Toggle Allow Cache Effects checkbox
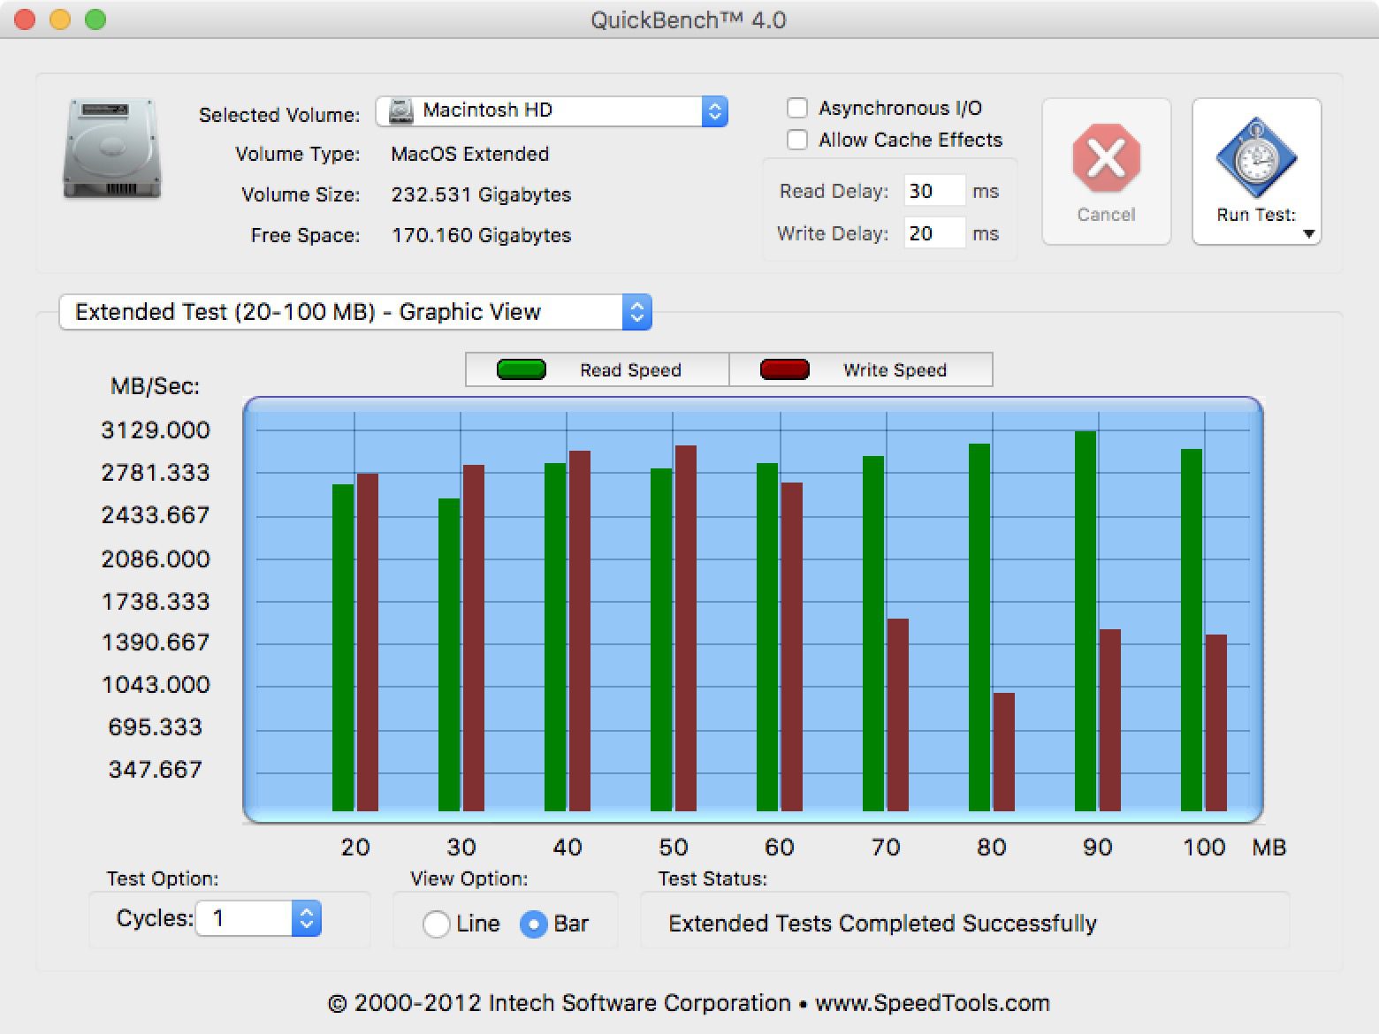 click(797, 140)
